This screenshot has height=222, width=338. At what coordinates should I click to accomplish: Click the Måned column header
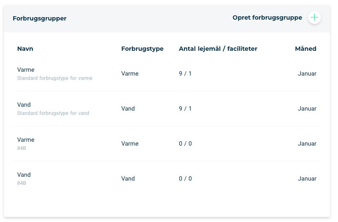[x=306, y=49]
